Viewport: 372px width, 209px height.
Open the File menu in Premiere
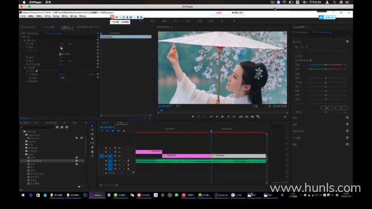pos(23,16)
